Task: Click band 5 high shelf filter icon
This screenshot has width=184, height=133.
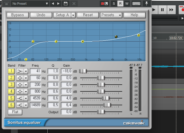Action: click(20, 98)
